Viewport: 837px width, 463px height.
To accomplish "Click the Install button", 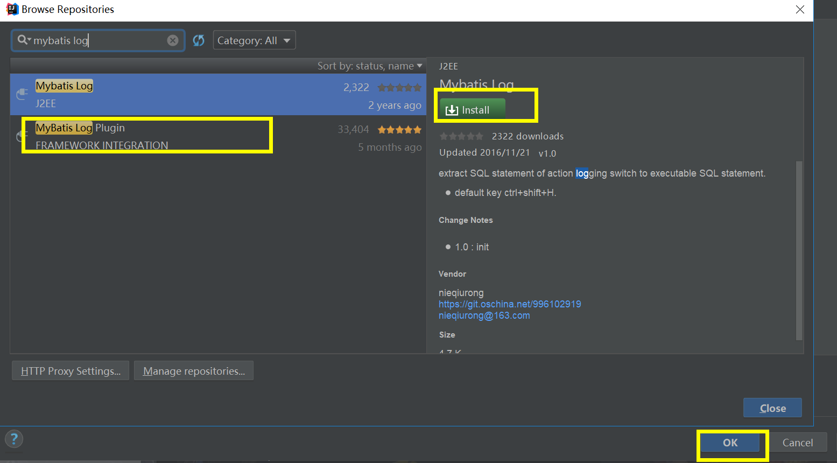I will [x=473, y=109].
